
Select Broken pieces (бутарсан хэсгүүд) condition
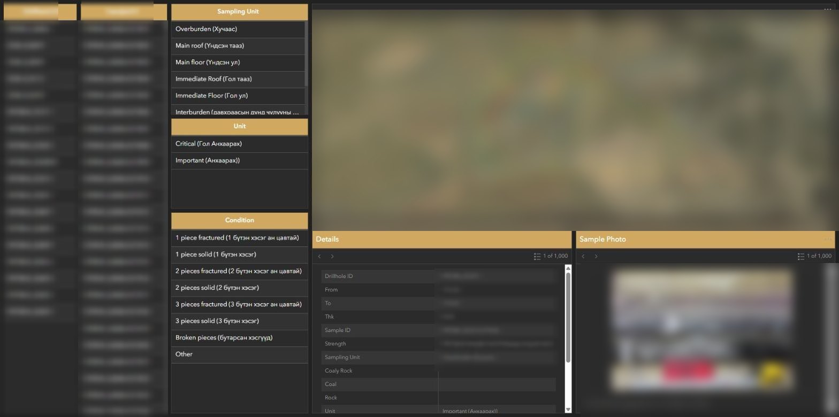(239, 337)
